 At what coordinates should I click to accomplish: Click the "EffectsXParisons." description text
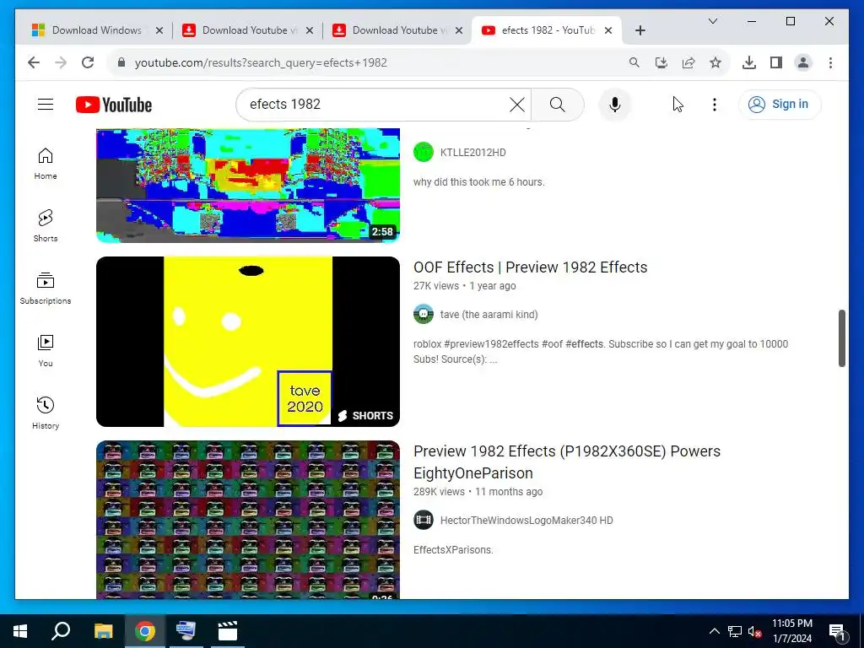[453, 550]
